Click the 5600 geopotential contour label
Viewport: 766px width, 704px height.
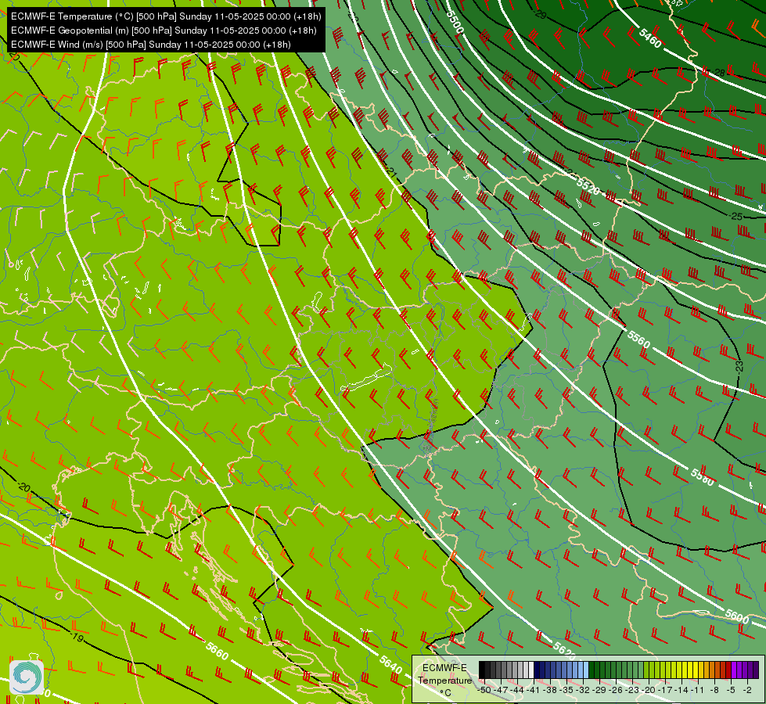(x=737, y=616)
